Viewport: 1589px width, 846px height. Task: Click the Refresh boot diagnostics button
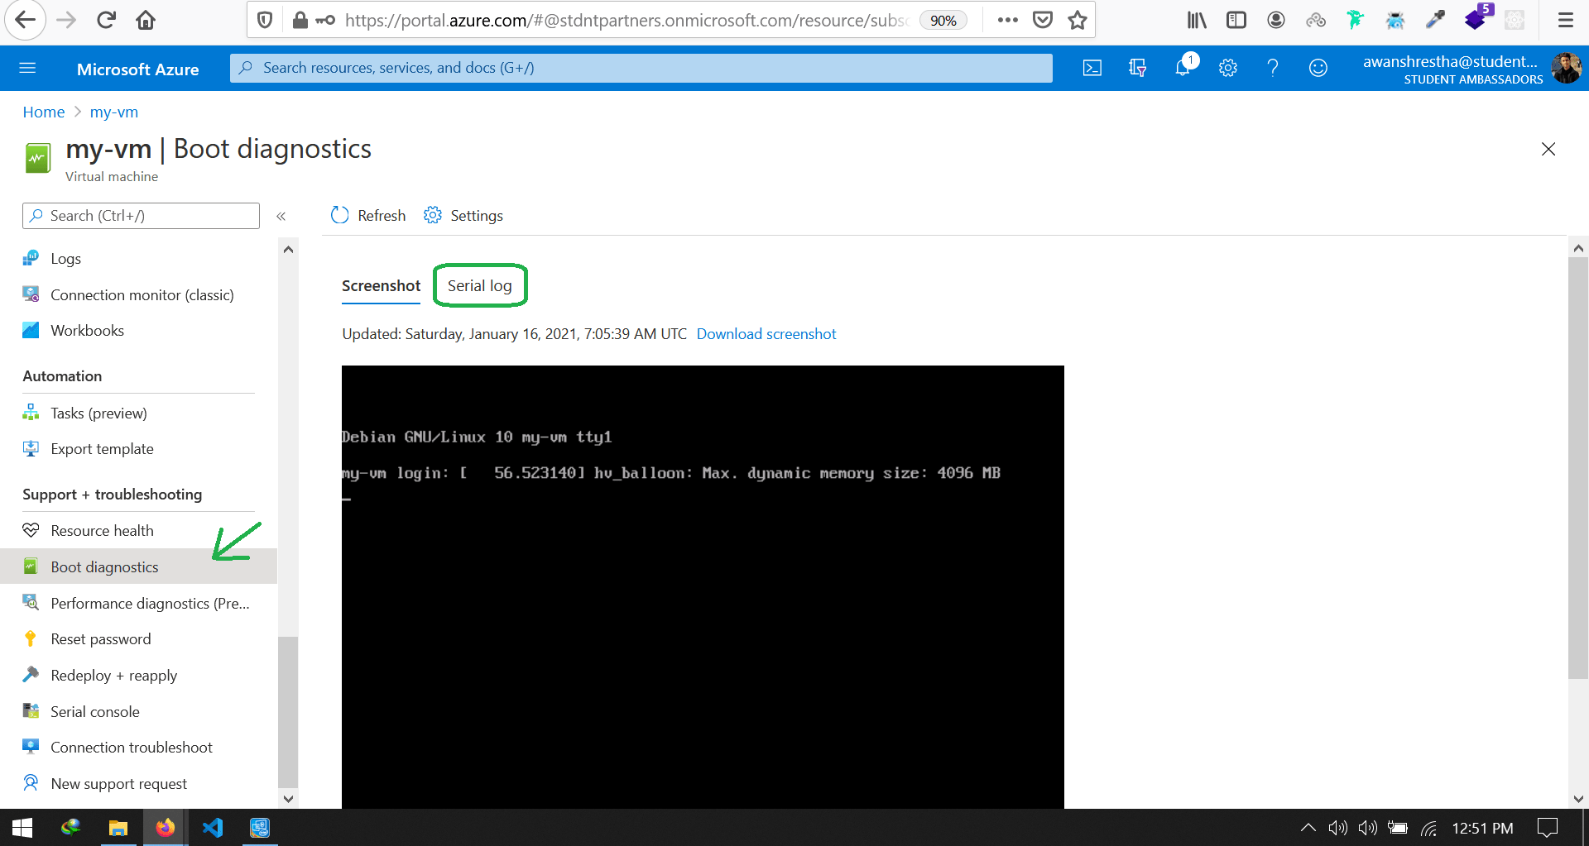click(368, 216)
